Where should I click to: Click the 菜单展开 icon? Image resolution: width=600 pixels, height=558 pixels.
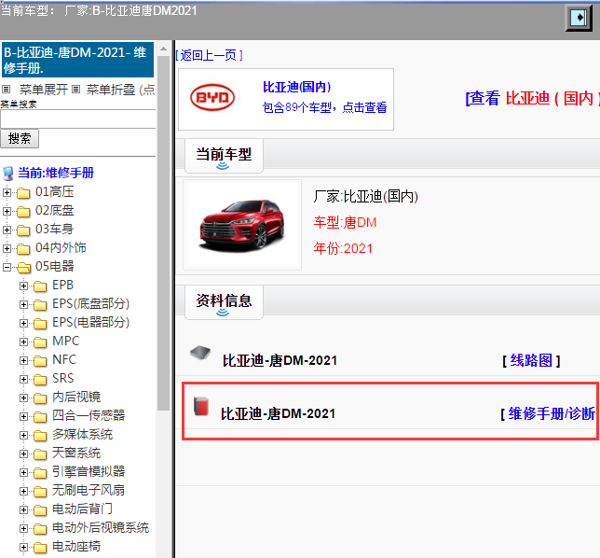(6, 90)
